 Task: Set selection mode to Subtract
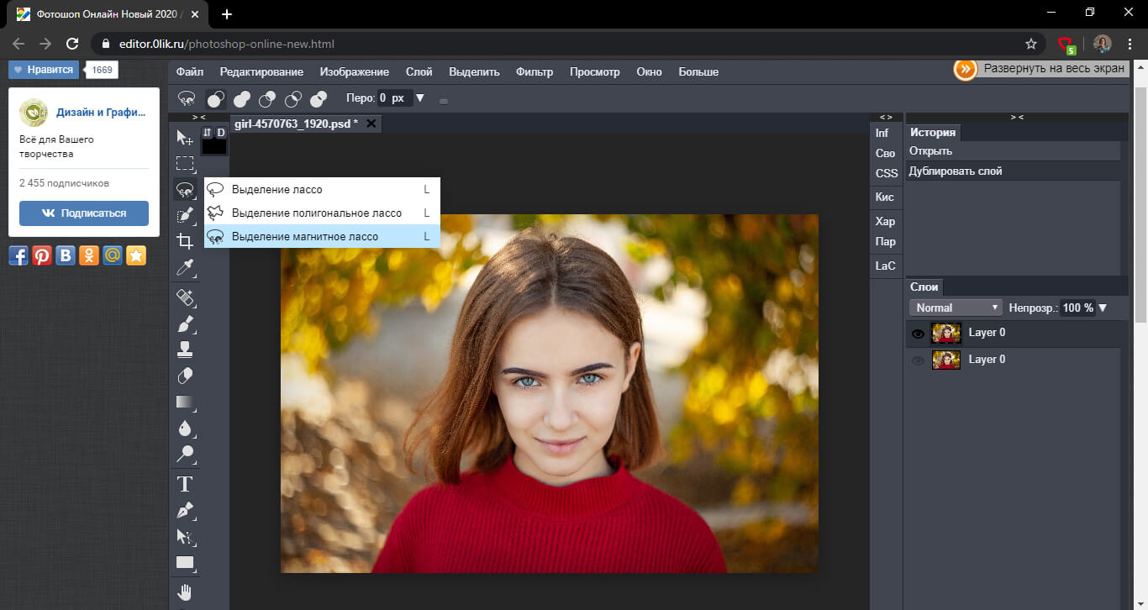pyautogui.click(x=267, y=99)
